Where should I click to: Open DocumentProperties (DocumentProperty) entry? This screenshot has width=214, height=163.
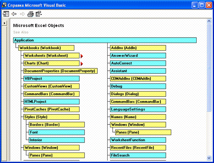(61, 71)
